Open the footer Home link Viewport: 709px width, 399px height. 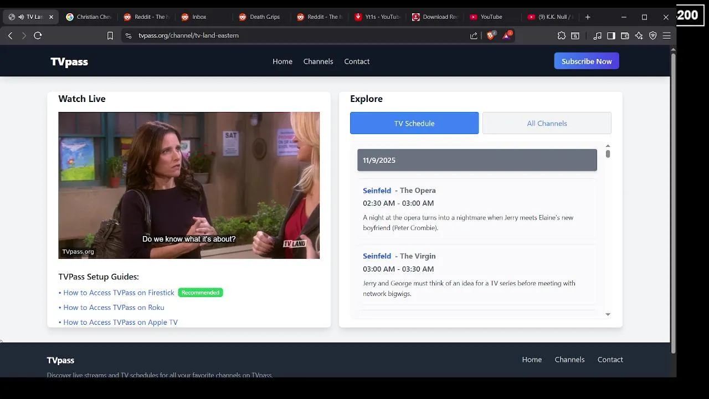click(x=532, y=360)
